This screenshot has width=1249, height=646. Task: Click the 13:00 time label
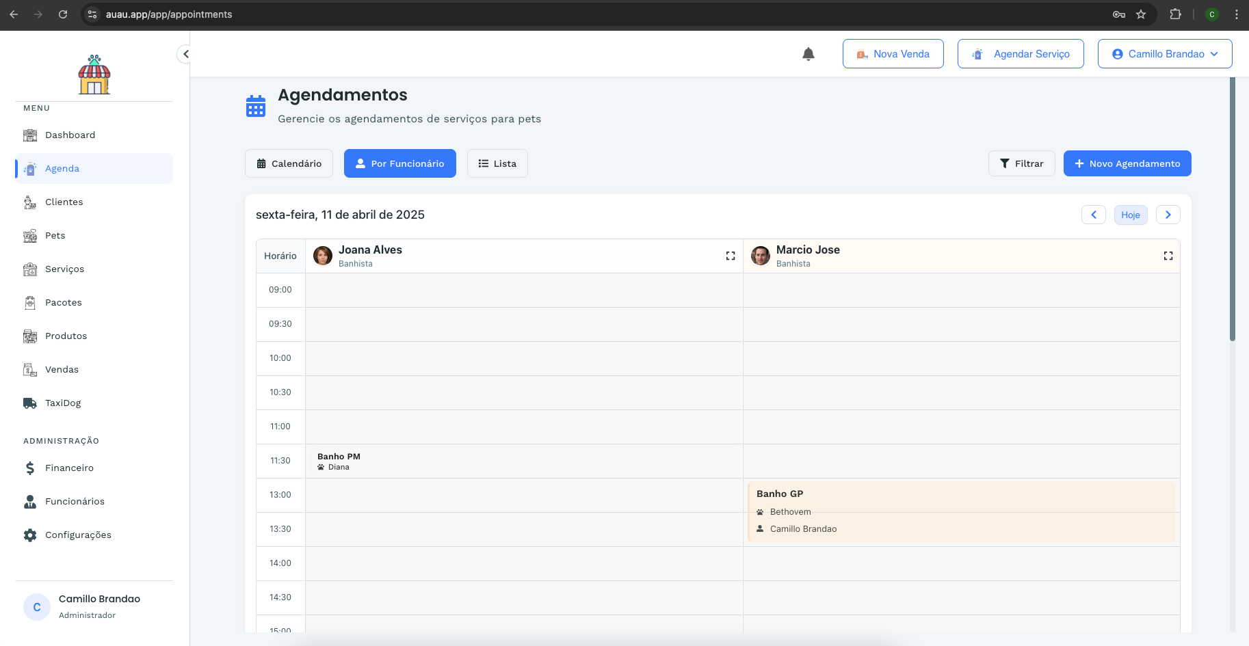tap(280, 495)
